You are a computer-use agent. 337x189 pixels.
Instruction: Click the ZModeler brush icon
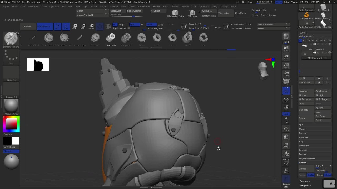[192, 13]
